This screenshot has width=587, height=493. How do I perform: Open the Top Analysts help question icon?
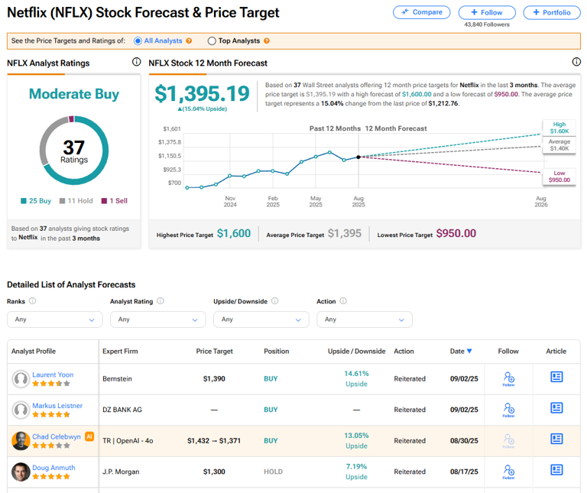point(267,41)
